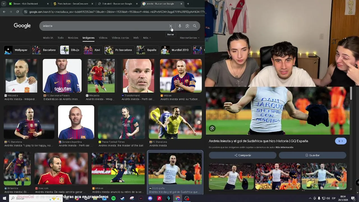Open the OBS icon in taskbar
Screen dimensions: 359x202
pyautogui.click(x=187, y=198)
